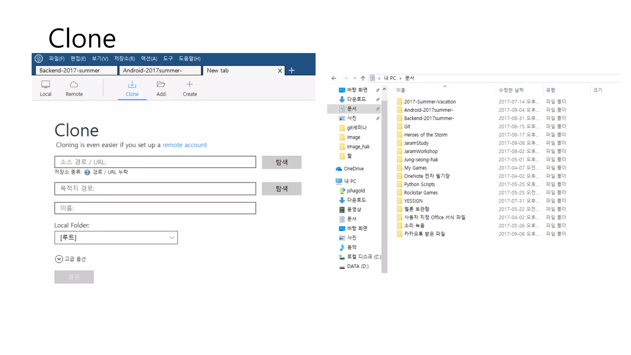Switch to Backend-2017-summer tab
The height and width of the screenshot is (355, 631).
point(75,71)
